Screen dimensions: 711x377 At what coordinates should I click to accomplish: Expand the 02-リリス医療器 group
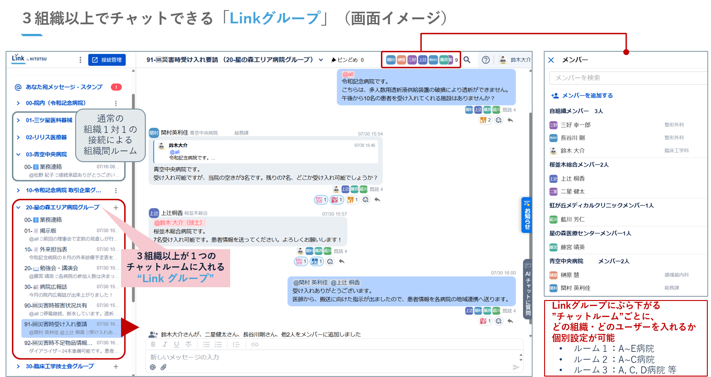point(18,137)
